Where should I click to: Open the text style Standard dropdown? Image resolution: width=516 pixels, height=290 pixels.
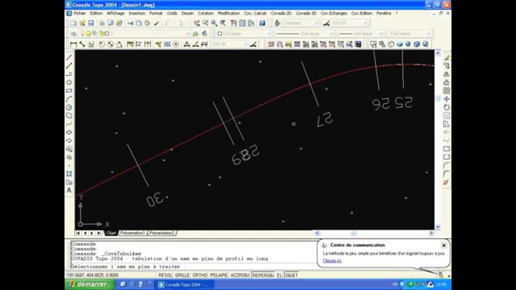(317, 23)
